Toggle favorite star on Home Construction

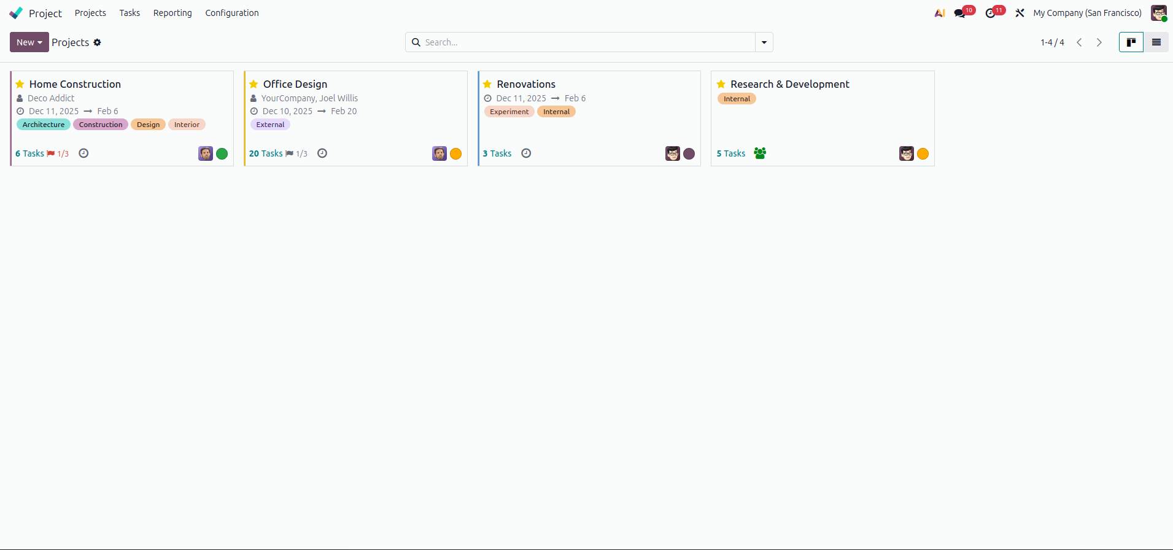point(20,84)
